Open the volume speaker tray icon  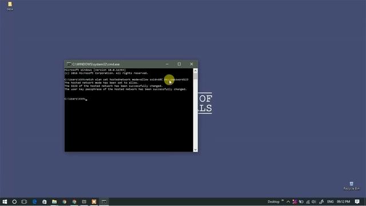tap(314, 201)
